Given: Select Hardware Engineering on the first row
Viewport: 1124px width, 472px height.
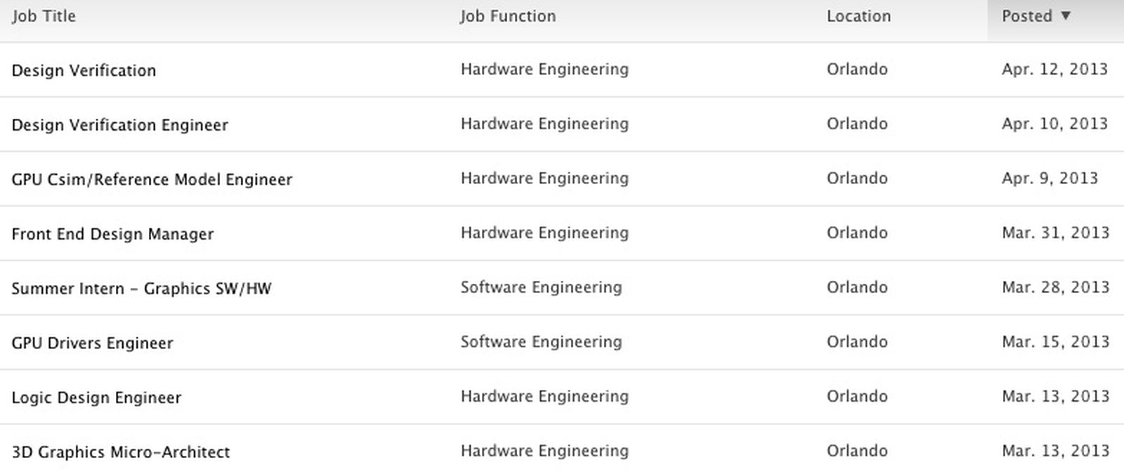Looking at the screenshot, I should (x=544, y=70).
